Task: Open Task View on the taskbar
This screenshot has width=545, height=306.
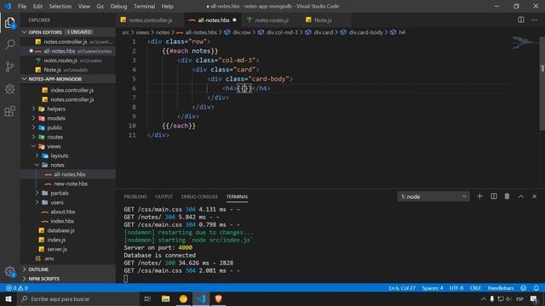Action: pyautogui.click(x=147, y=298)
